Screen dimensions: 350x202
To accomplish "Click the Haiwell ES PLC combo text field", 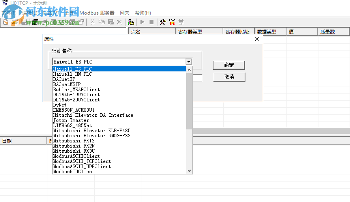I will tap(119, 62).
